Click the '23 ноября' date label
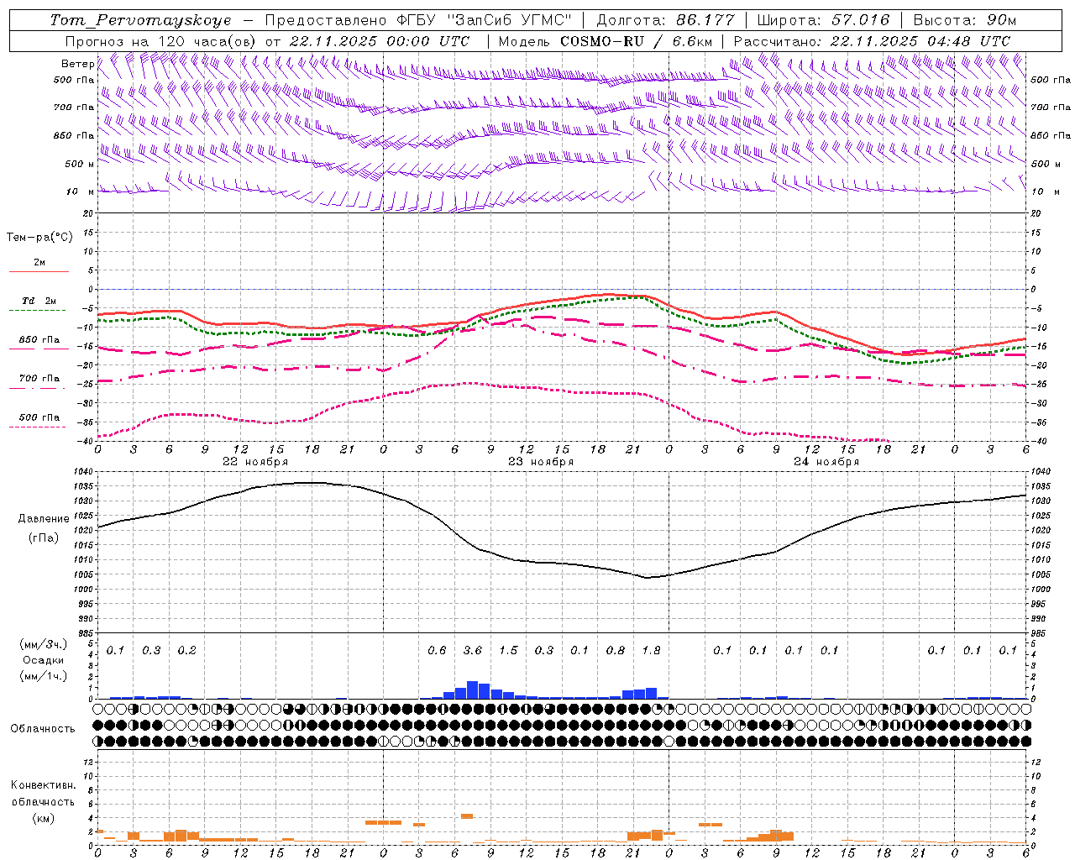This screenshot has width=1075, height=860. pos(541,462)
